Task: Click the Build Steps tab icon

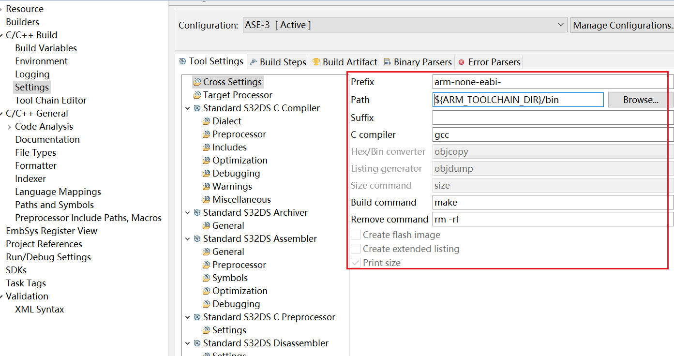Action: click(253, 62)
